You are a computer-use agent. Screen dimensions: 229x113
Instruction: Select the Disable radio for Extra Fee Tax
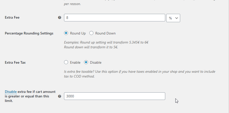pyautogui.click(x=86, y=62)
